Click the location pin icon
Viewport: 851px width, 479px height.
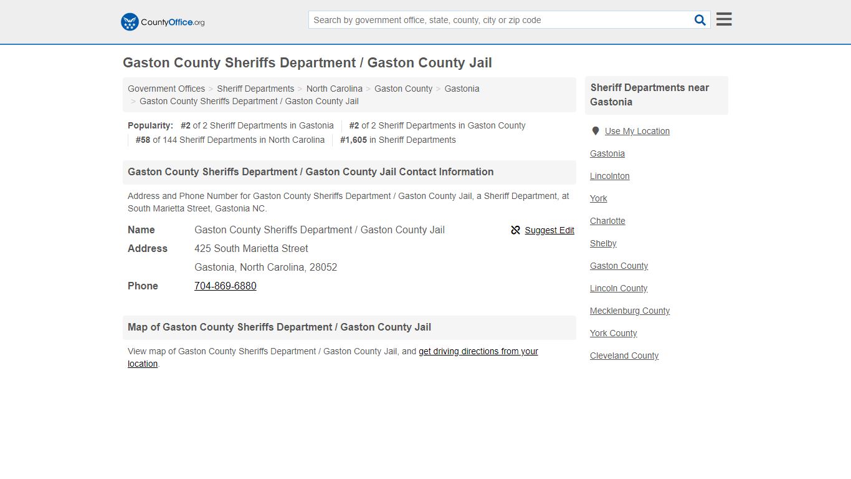[596, 131]
